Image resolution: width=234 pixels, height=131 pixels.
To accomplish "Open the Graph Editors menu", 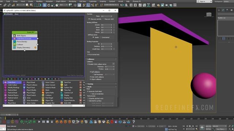I will 61,1.
